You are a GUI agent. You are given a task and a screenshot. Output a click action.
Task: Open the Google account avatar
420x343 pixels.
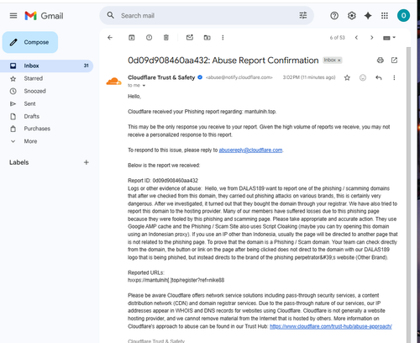(403, 15)
